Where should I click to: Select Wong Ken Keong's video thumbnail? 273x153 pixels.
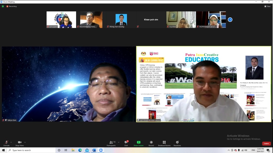(x=121, y=20)
